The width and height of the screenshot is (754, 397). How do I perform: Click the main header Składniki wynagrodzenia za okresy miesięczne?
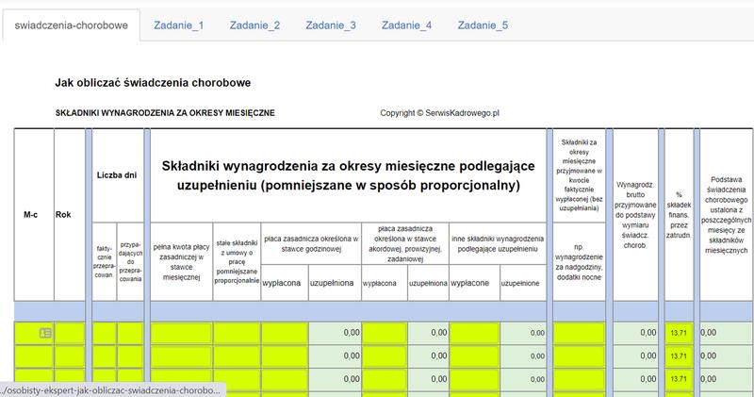coord(348,175)
